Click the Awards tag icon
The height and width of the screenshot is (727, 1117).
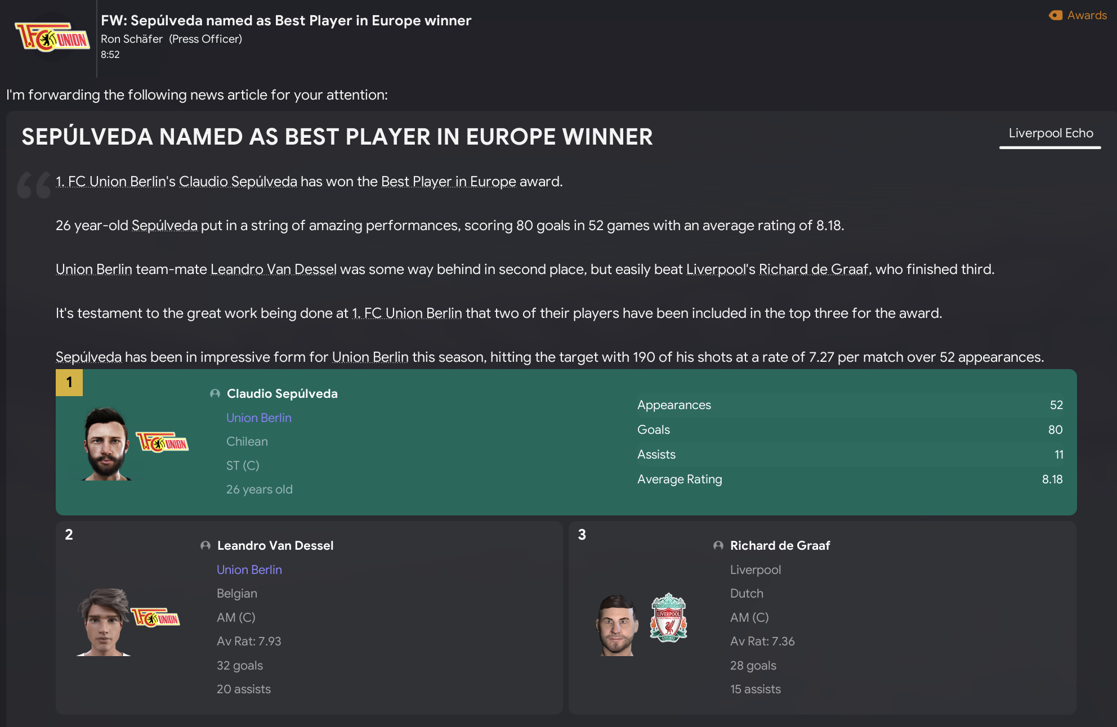[x=1055, y=15]
